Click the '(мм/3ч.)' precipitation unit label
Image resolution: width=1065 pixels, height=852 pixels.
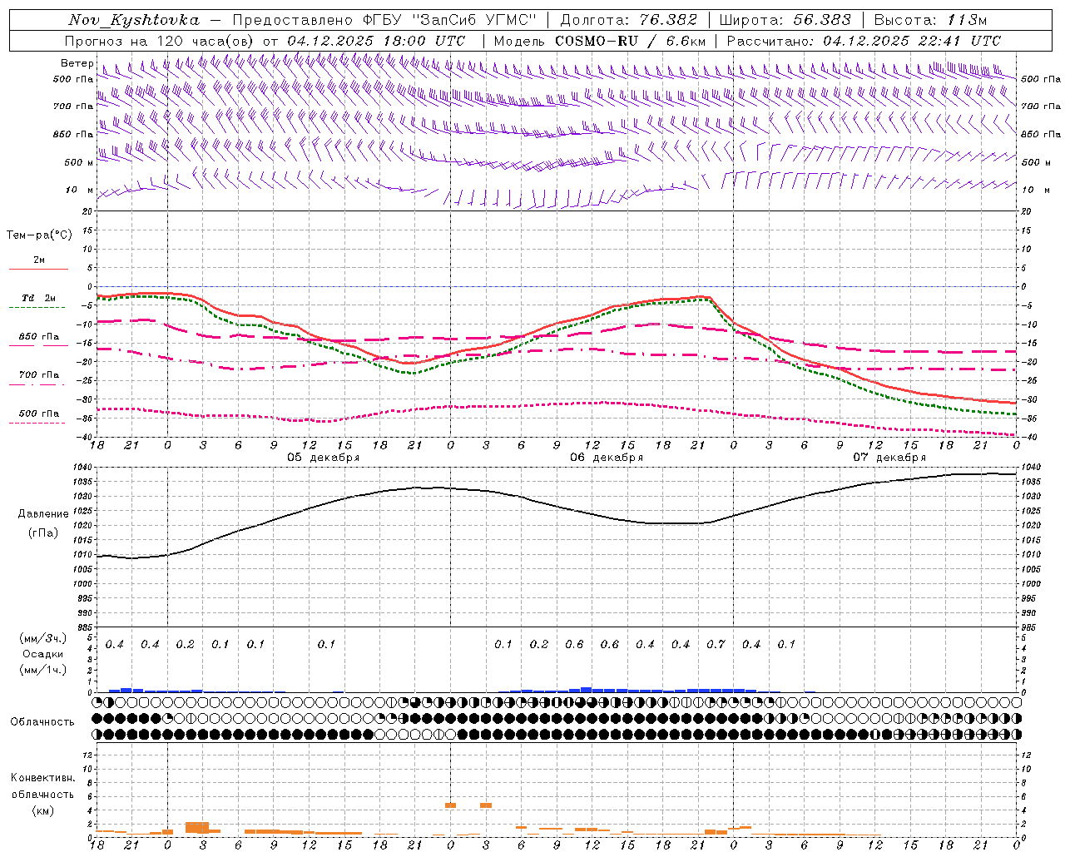pyautogui.click(x=43, y=639)
